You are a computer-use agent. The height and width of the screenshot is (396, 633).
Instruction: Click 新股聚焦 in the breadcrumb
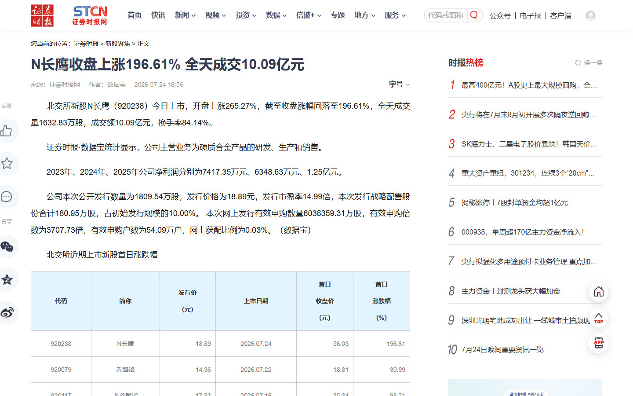[x=118, y=44]
